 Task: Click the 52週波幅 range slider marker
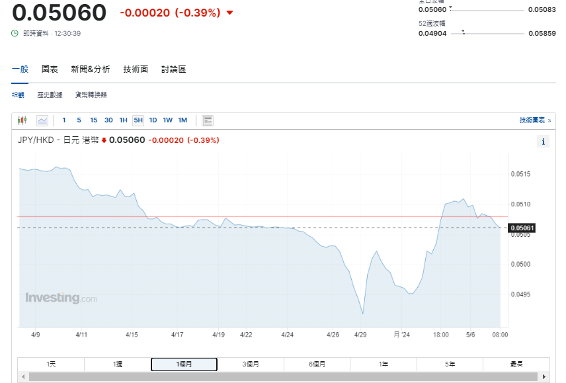click(x=464, y=30)
